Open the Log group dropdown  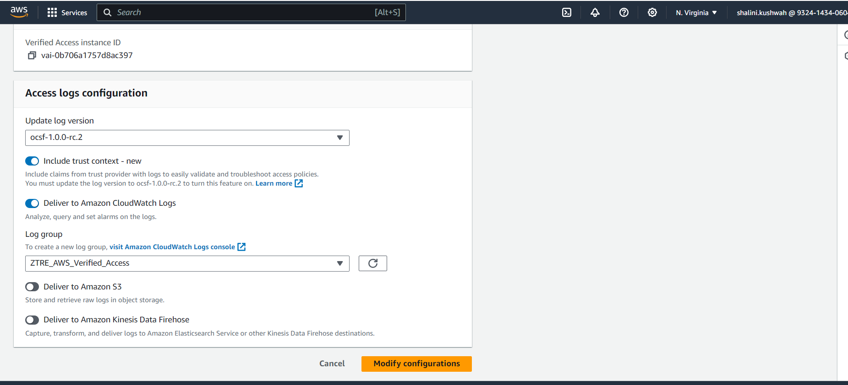187,263
